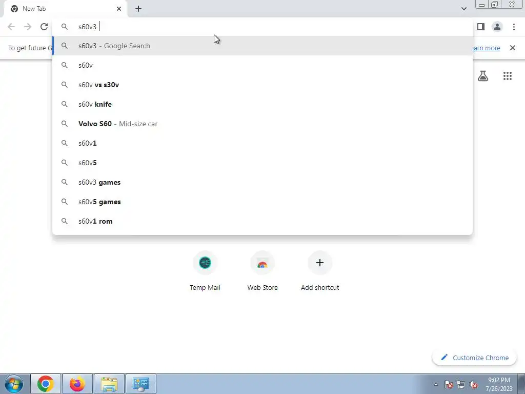Reload the page with the refresh icon
The width and height of the screenshot is (525, 394).
pos(44,27)
